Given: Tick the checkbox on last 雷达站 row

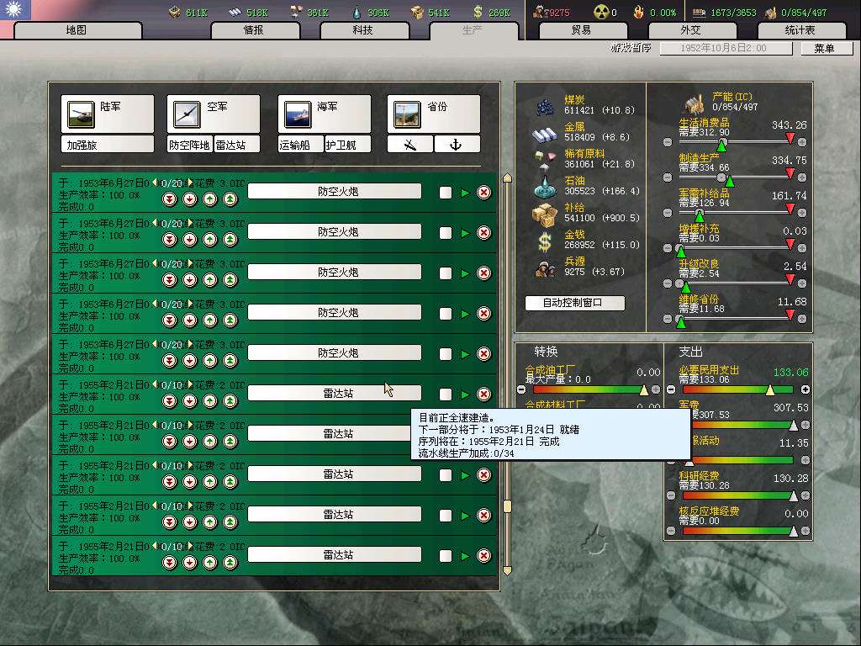Looking at the screenshot, I should 446,556.
